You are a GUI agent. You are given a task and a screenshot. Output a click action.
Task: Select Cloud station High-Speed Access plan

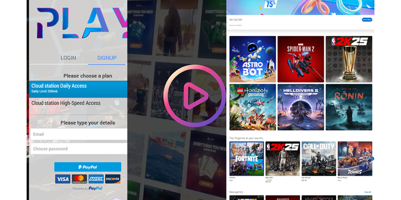coord(78,106)
